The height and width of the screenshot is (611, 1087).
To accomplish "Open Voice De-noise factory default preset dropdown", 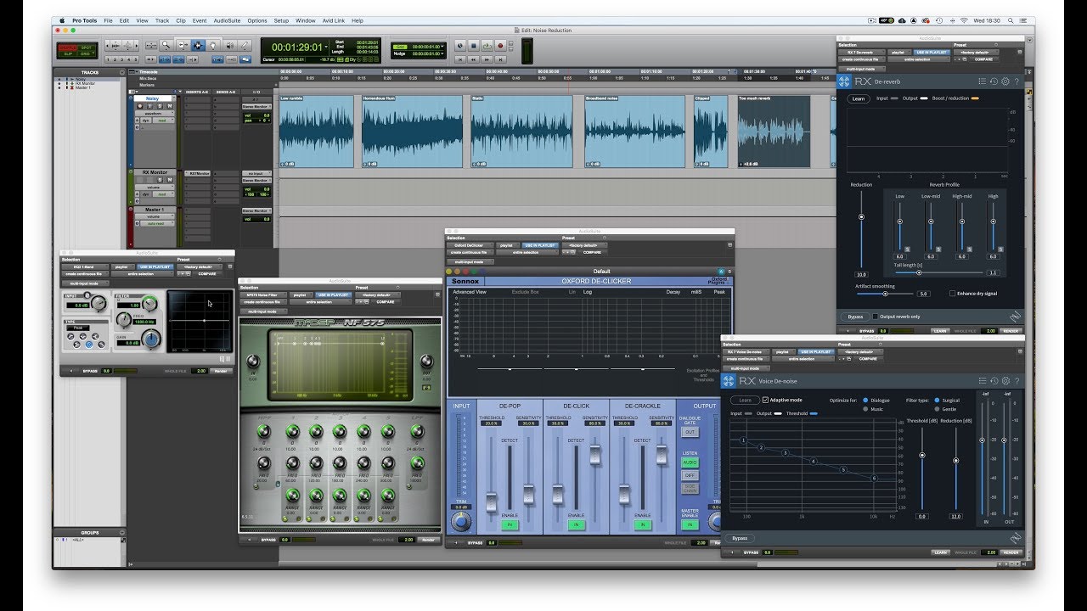I will [862, 351].
